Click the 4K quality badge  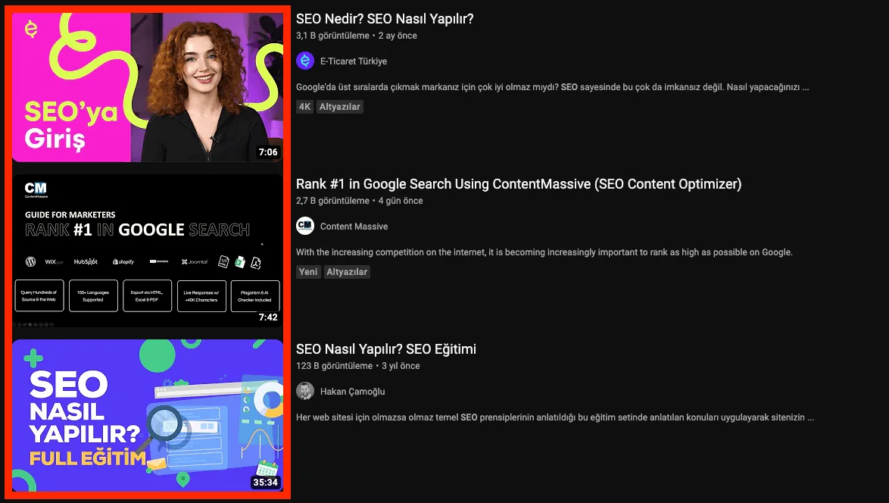tap(304, 106)
